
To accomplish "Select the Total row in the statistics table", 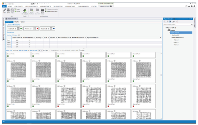I will tap(84, 40).
